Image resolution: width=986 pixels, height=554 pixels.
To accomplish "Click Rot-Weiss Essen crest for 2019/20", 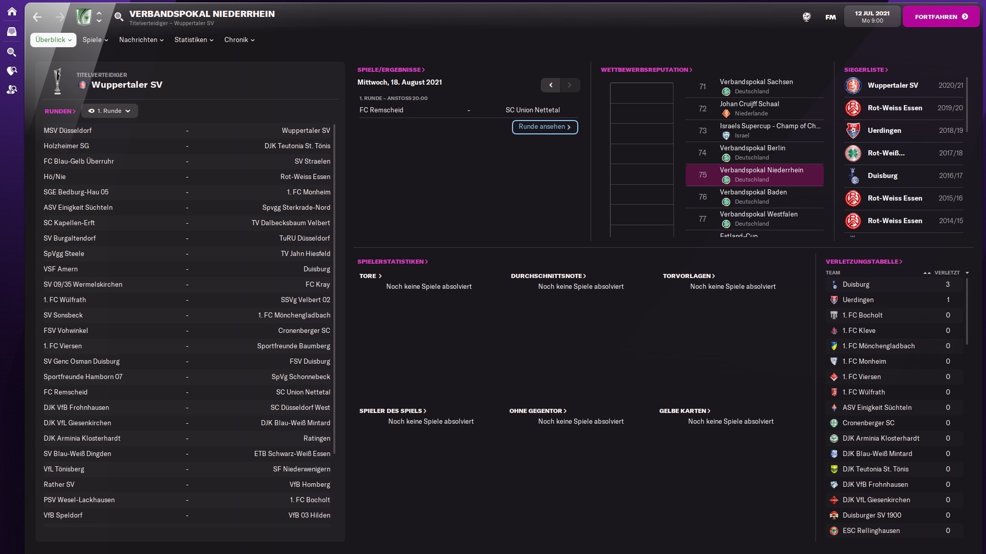I will coord(853,108).
